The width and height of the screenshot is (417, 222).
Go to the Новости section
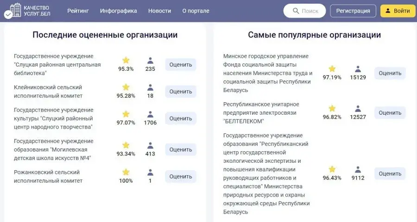159,11
